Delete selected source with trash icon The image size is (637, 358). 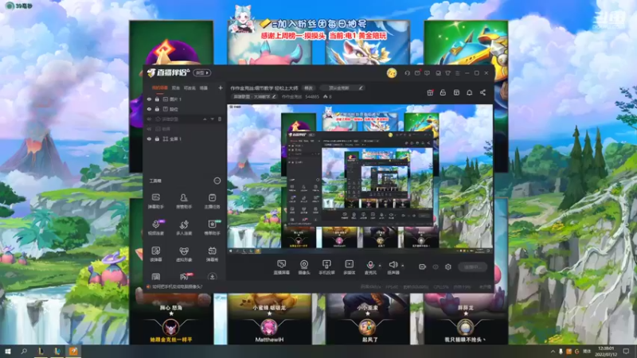click(x=220, y=119)
